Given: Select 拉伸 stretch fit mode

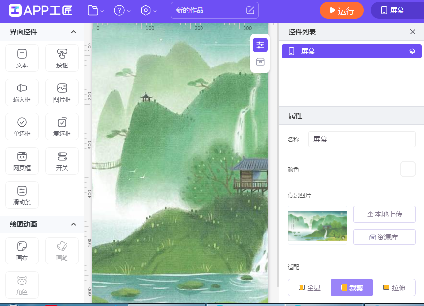Looking at the screenshot, I should [394, 287].
